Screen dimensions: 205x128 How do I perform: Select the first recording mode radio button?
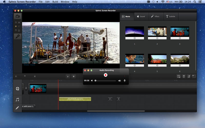click(16, 23)
